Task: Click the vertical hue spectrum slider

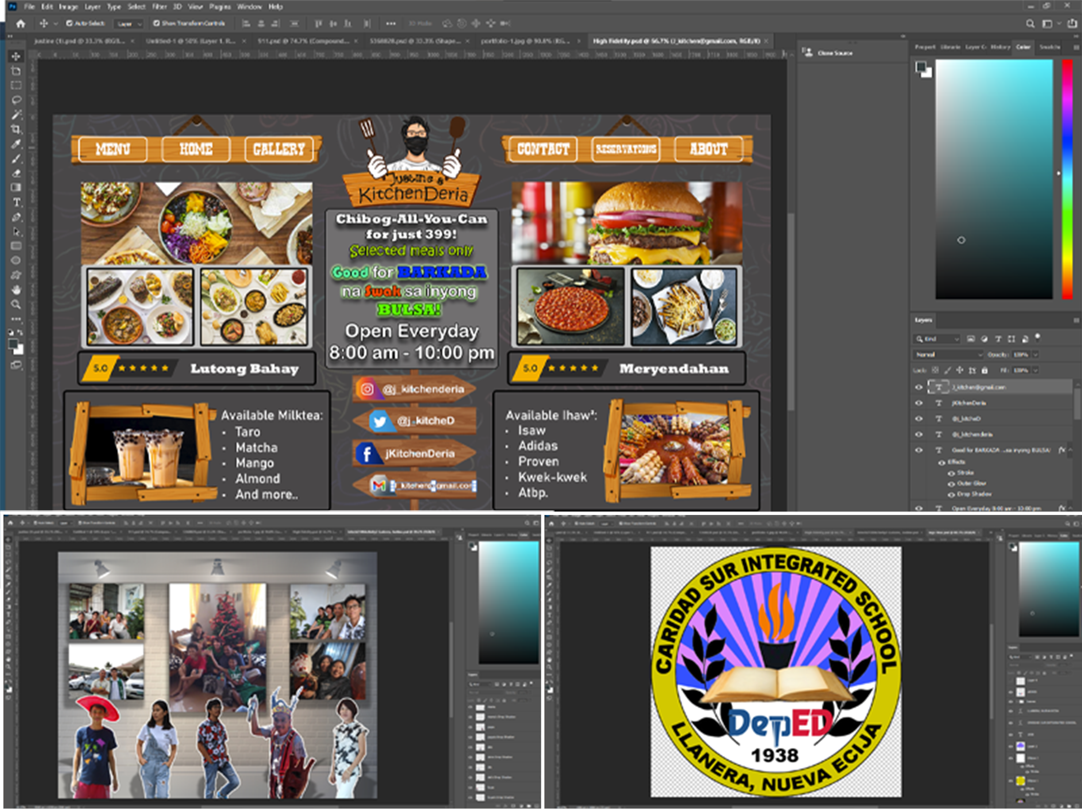Action: (x=1067, y=179)
